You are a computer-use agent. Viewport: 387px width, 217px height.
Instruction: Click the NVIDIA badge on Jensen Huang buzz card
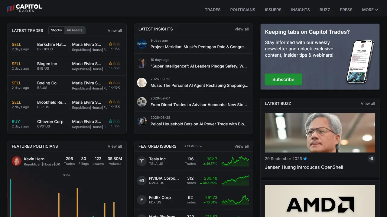pos(371,159)
